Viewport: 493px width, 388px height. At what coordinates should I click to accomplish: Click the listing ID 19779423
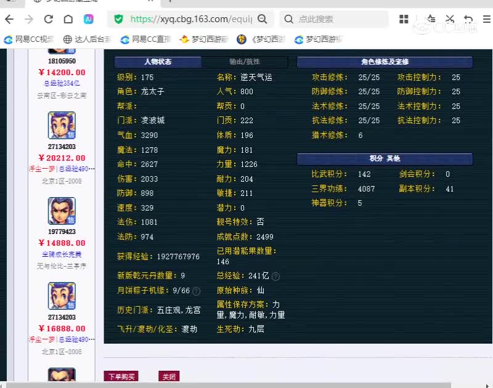click(x=62, y=232)
